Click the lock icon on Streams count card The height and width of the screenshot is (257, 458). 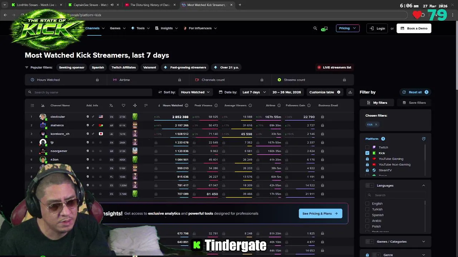tap(345, 80)
